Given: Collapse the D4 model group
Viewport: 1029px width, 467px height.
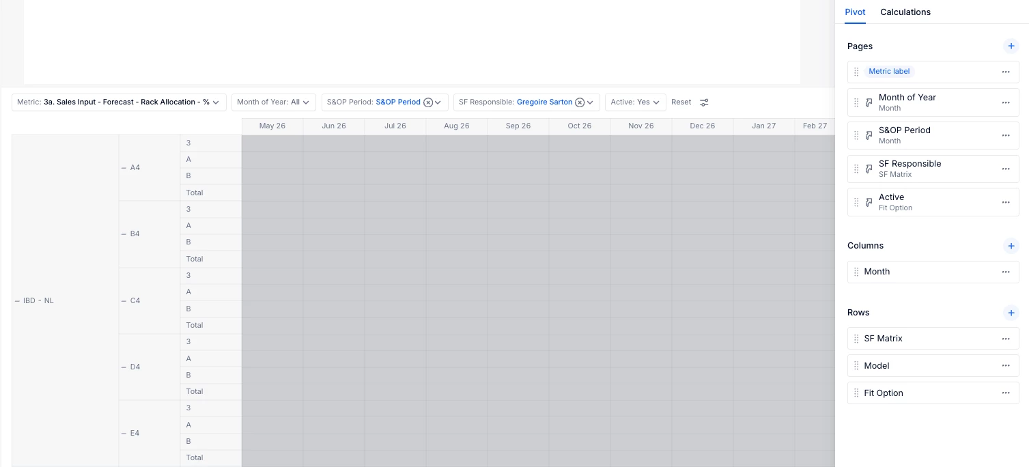Looking at the screenshot, I should (x=124, y=367).
